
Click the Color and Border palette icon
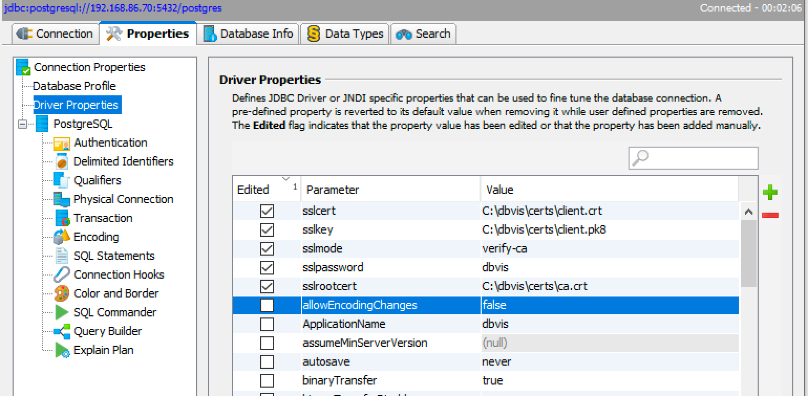click(x=62, y=294)
